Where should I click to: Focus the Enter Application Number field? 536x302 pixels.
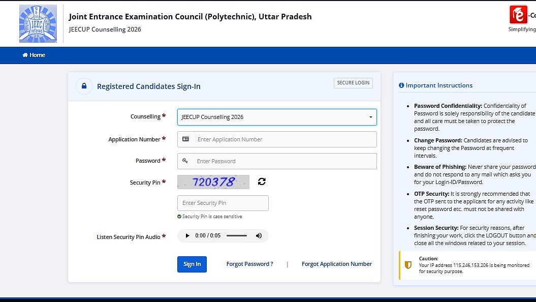277,139
